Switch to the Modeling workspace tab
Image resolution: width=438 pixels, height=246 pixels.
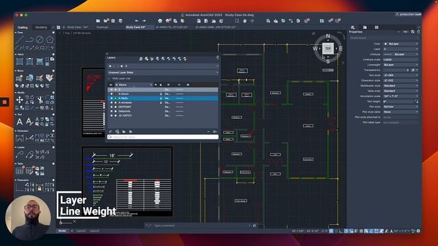coord(41,27)
